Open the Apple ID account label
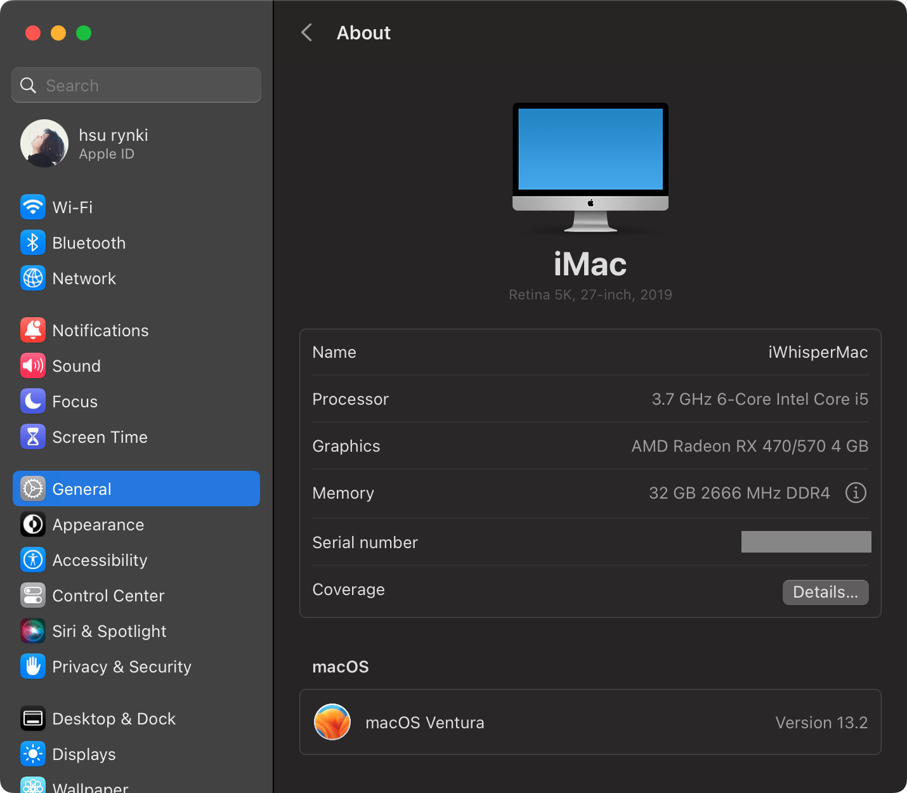907x793 pixels. click(107, 154)
